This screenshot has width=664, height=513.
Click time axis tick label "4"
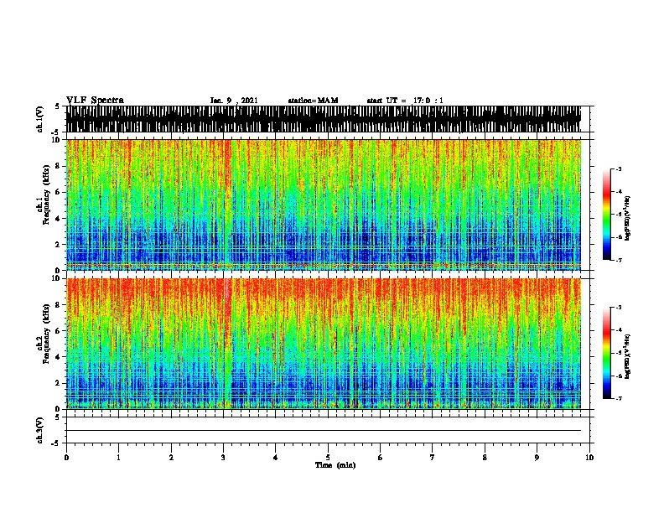point(276,458)
